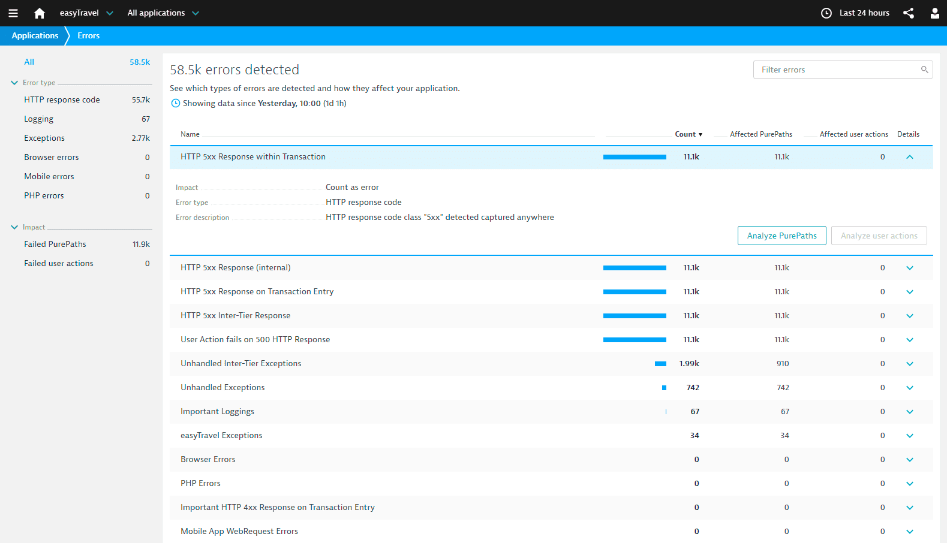Image resolution: width=947 pixels, height=543 pixels.
Task: Sort by Affected PurePaths column header
Action: [760, 134]
